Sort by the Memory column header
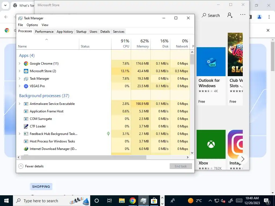The height and width of the screenshot is (206, 275). [x=141, y=44]
